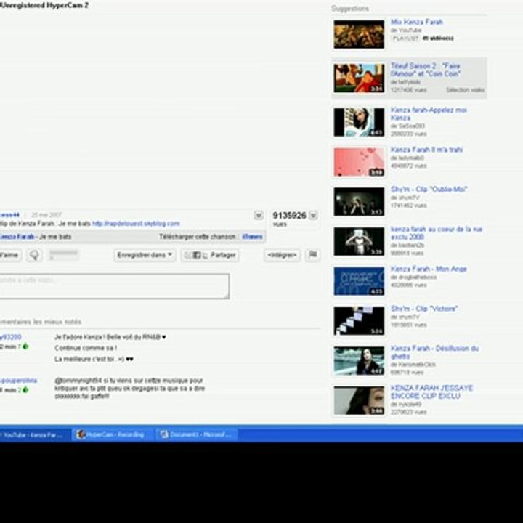Switch to Document1 Microsoft Word taskbar button
Screen dimensions: 523x523
click(x=197, y=434)
